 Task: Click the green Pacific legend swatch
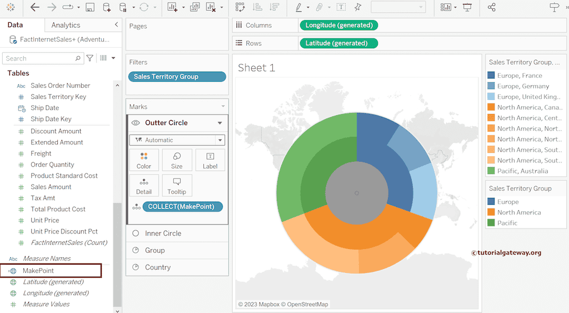pos(491,223)
